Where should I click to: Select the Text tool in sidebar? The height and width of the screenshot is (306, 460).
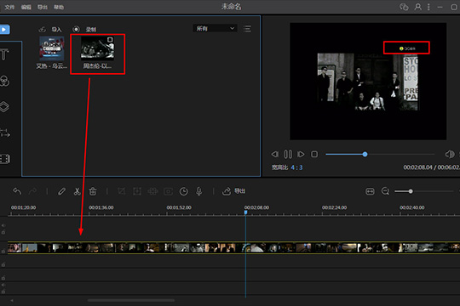coord(3,54)
